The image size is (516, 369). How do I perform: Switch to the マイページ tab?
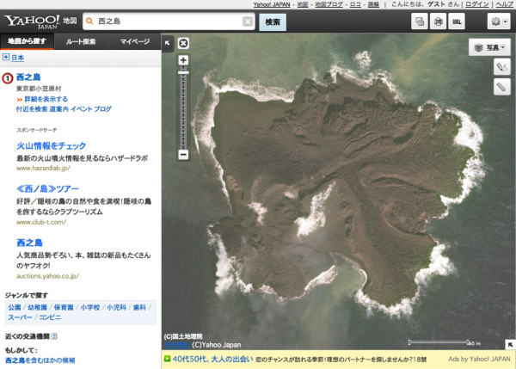(x=135, y=40)
